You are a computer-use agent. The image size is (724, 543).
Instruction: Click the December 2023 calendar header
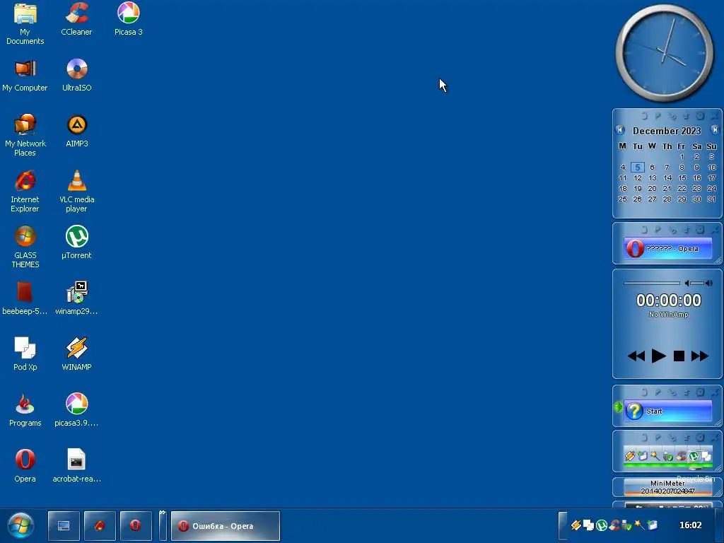667,131
